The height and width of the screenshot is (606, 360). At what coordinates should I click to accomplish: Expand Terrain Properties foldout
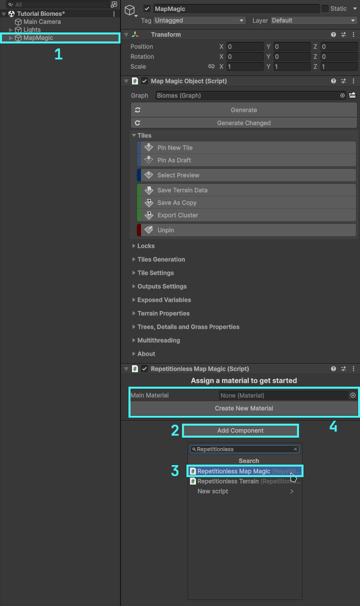(x=134, y=313)
